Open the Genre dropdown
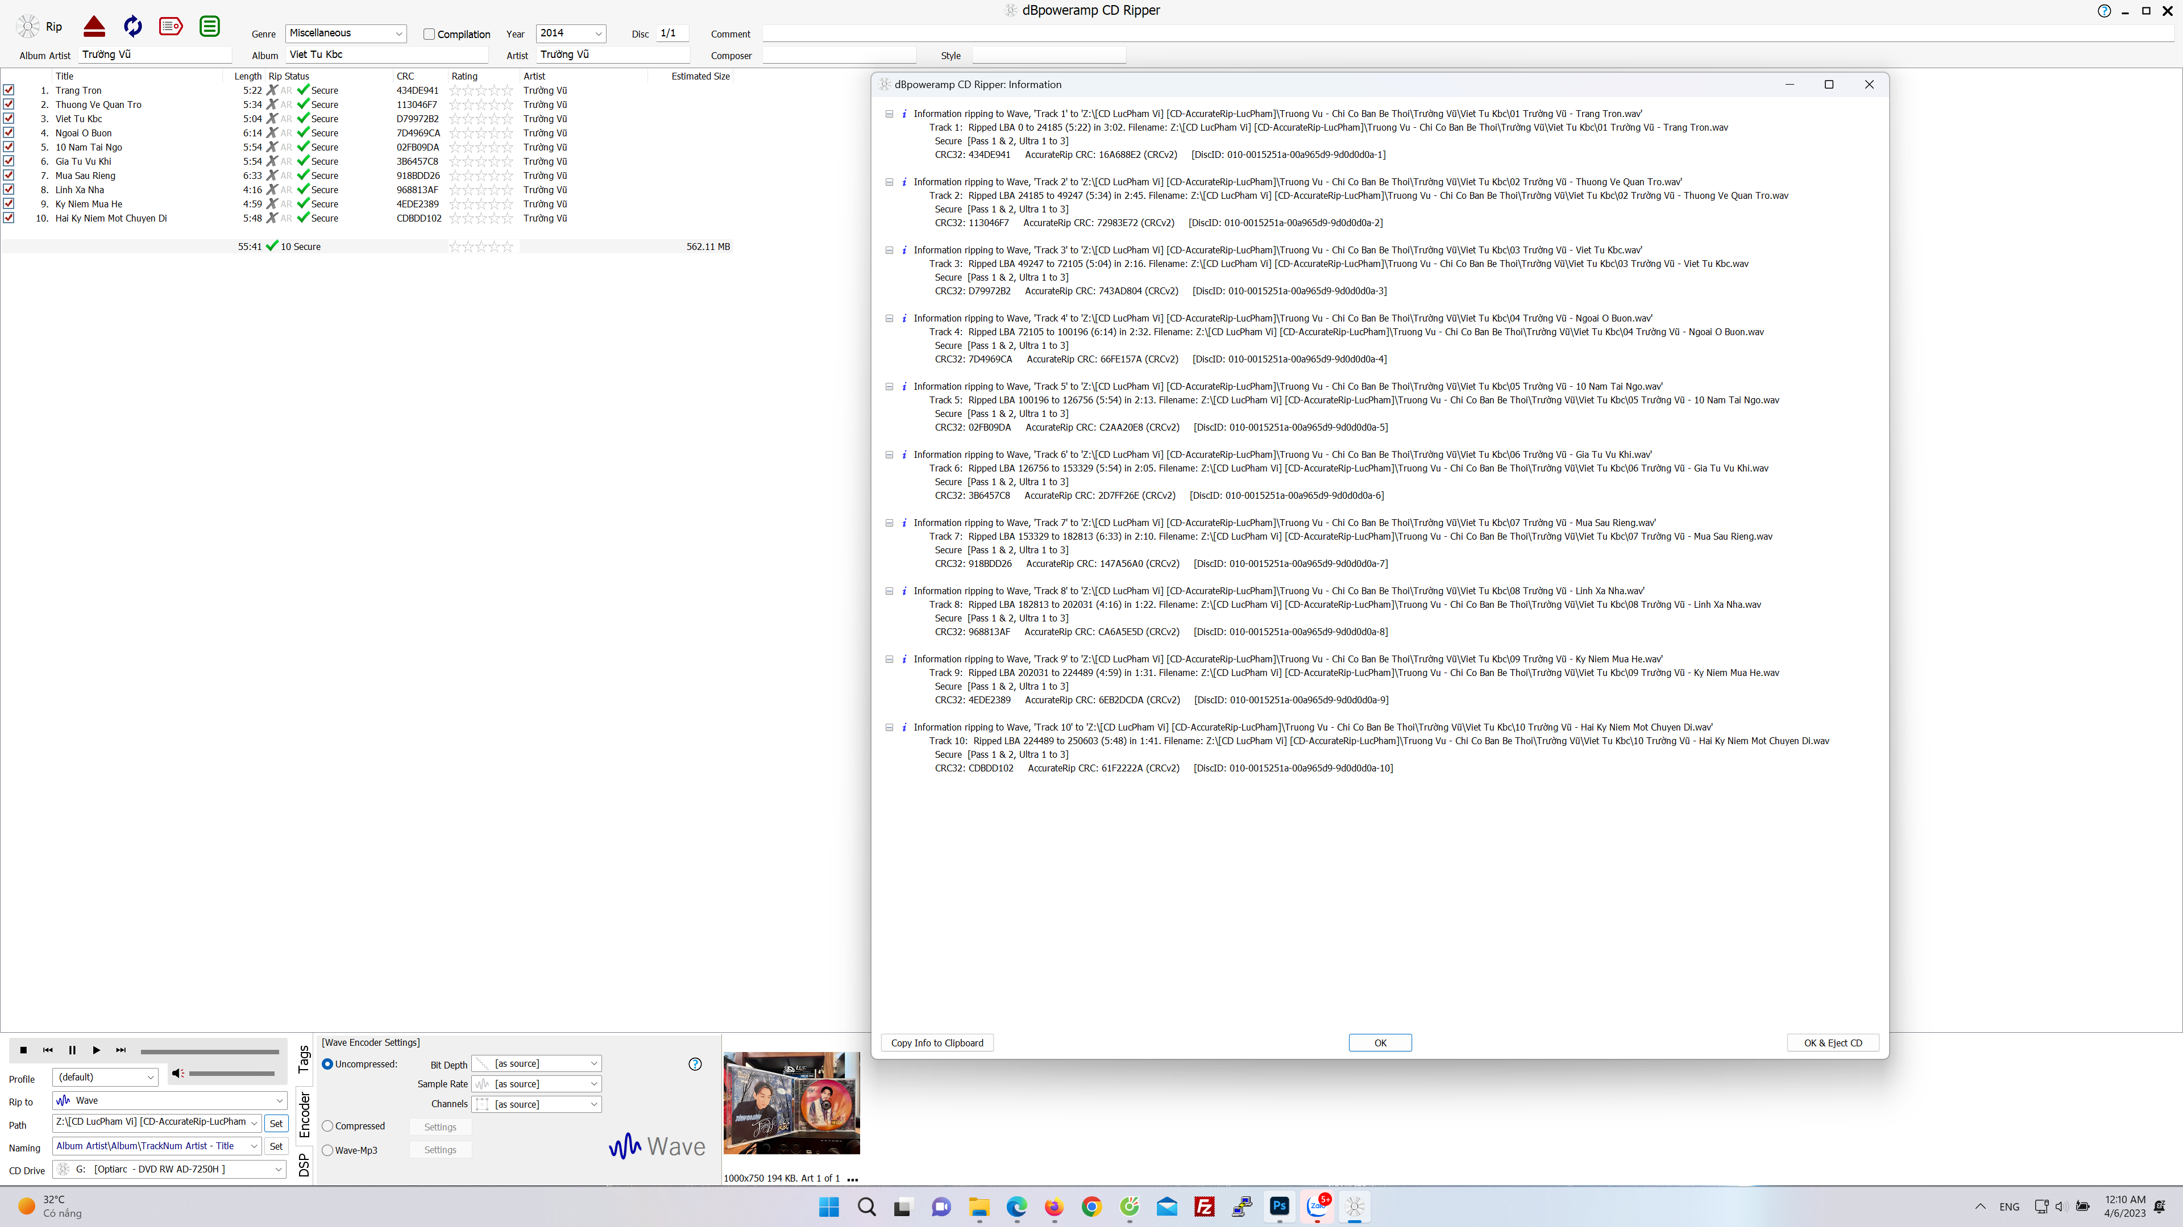The width and height of the screenshot is (2183, 1227). point(399,34)
